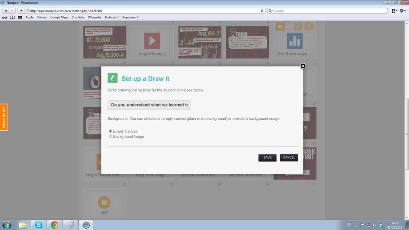Click the browser forward arrow
This screenshot has width=409, height=230.
[x=12, y=11]
